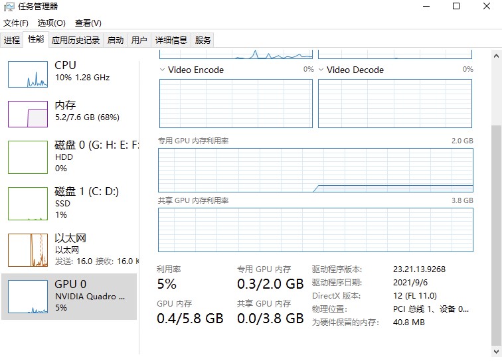Switch to the 用户 tab
The image size is (502, 363).
[x=139, y=40]
